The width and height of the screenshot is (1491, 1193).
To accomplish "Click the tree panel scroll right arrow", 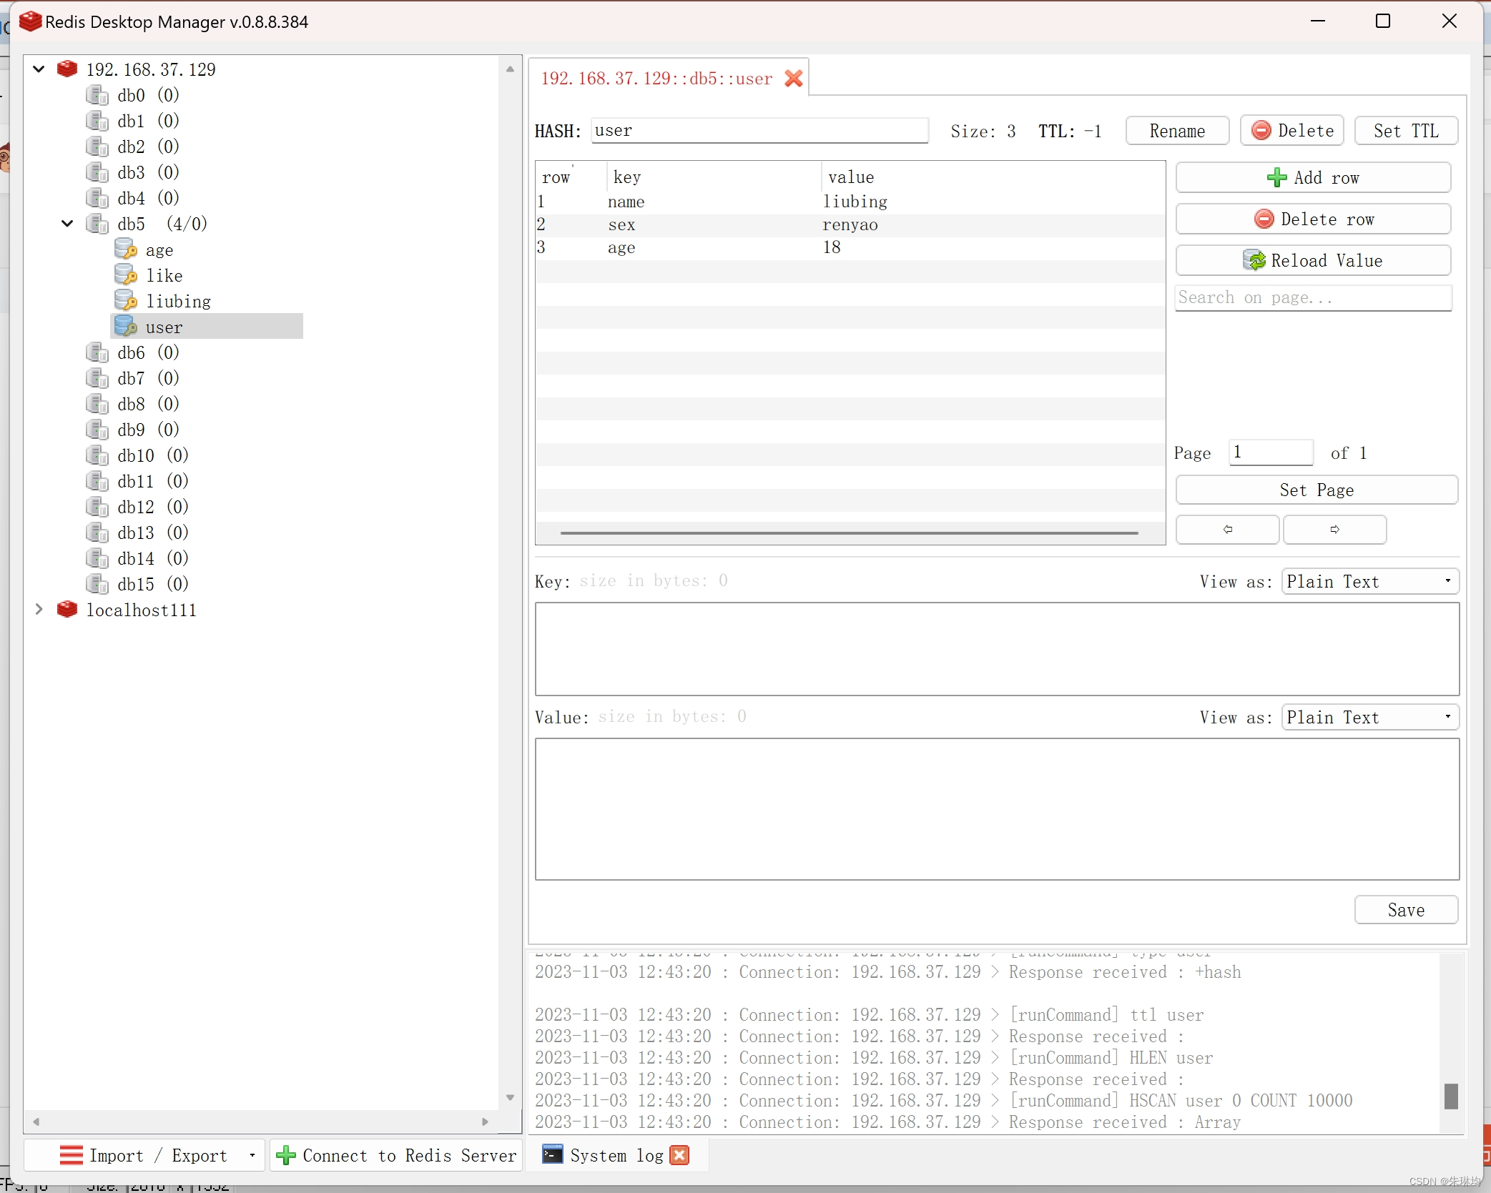I will point(485,1122).
